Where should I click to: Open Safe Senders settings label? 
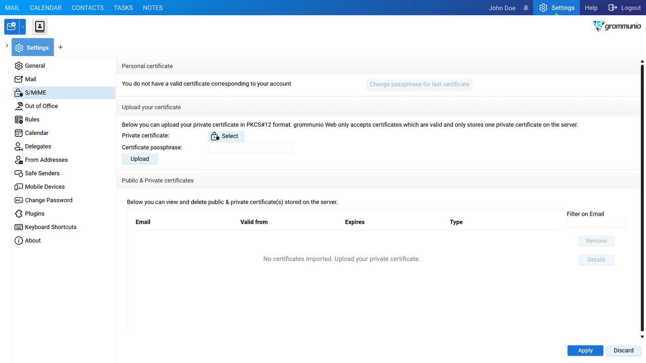click(42, 173)
